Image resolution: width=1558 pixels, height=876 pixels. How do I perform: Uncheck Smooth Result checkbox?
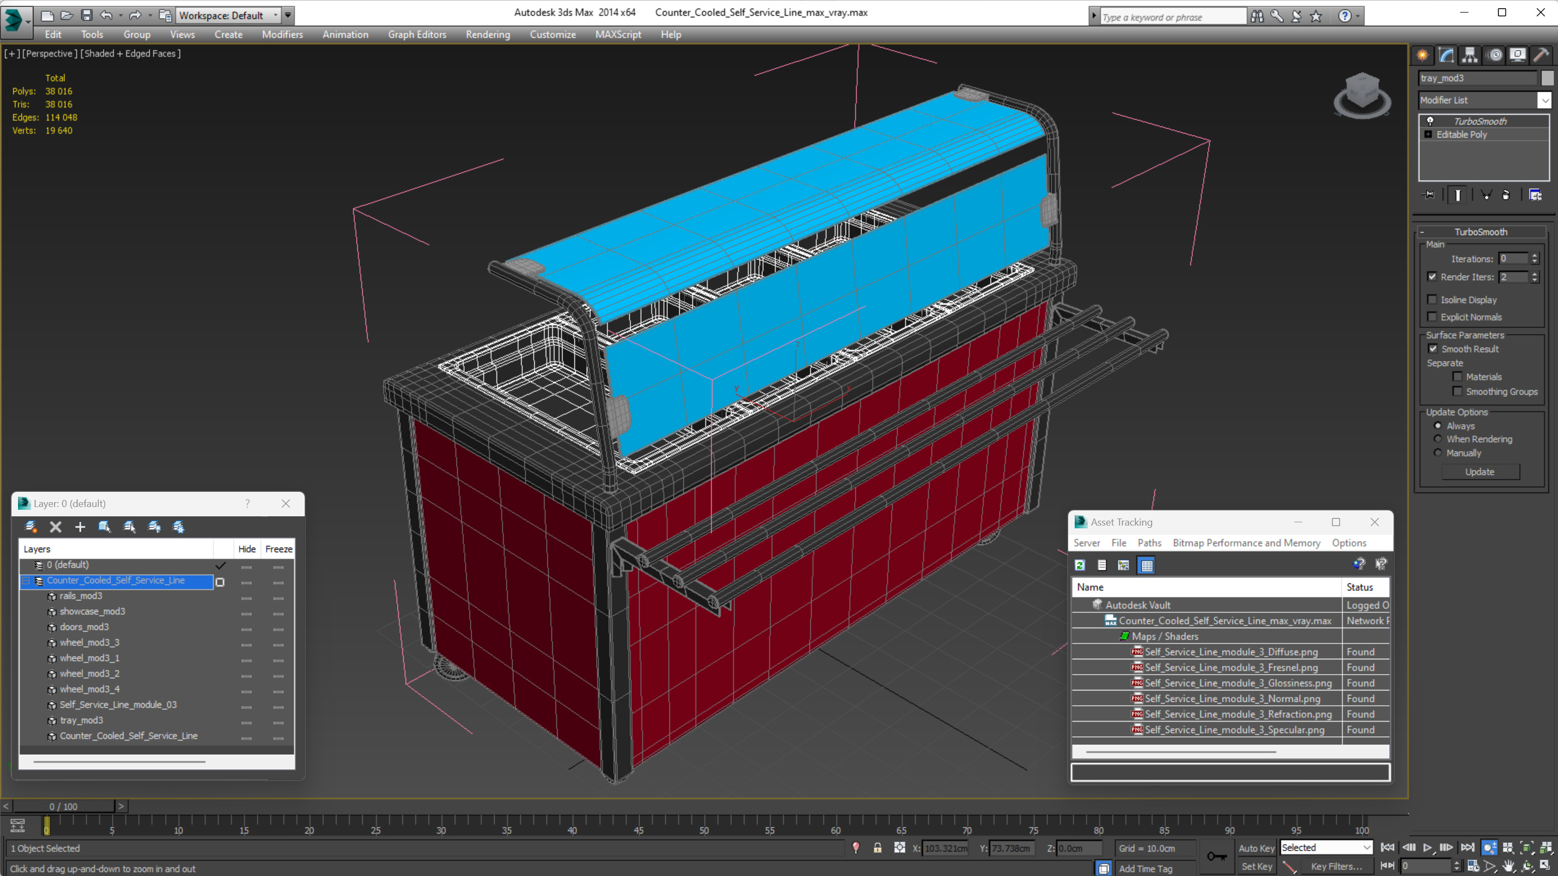1433,349
